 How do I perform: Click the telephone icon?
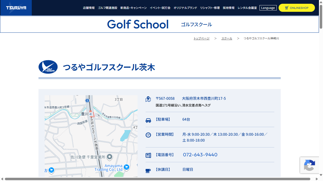pyautogui.click(x=148, y=155)
